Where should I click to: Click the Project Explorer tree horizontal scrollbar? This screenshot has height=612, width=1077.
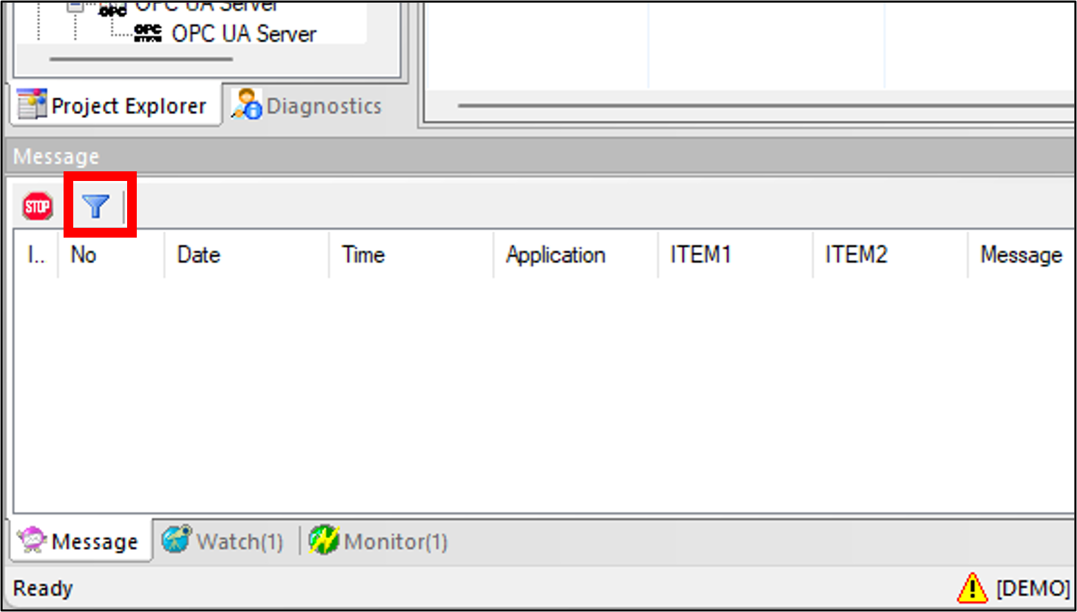point(141,59)
